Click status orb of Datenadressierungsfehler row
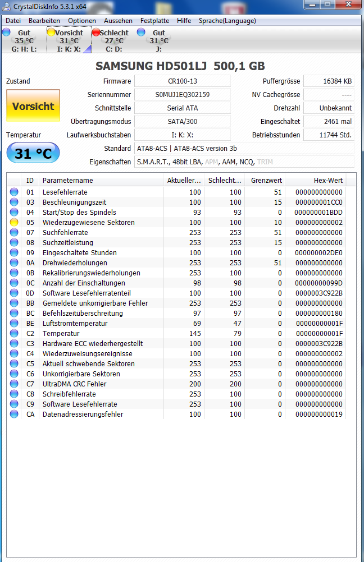364x562 pixels. tap(14, 414)
